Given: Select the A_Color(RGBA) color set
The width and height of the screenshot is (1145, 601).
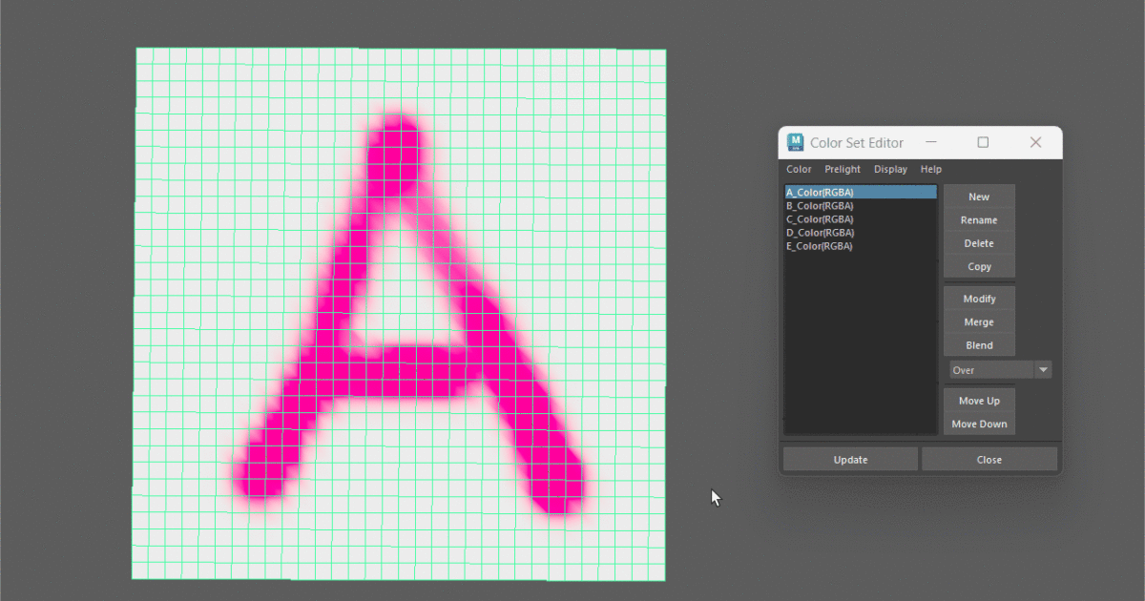Looking at the screenshot, I should coord(820,193).
